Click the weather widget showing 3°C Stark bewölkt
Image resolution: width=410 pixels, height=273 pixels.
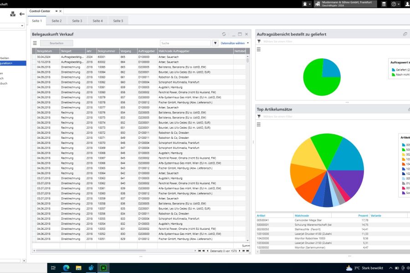point(364,268)
